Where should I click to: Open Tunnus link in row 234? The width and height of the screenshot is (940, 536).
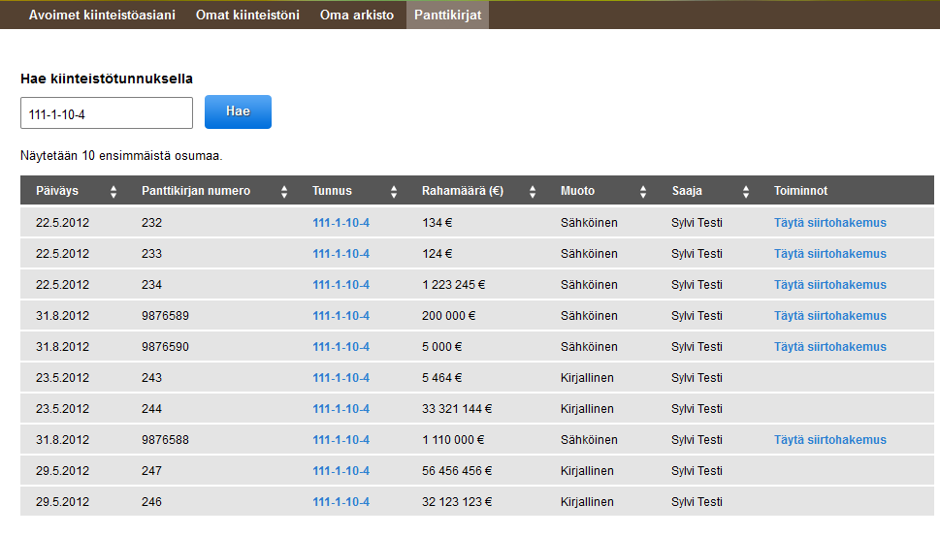pyautogui.click(x=341, y=285)
